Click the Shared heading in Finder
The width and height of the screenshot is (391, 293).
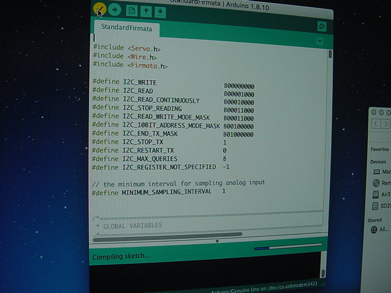tap(375, 220)
